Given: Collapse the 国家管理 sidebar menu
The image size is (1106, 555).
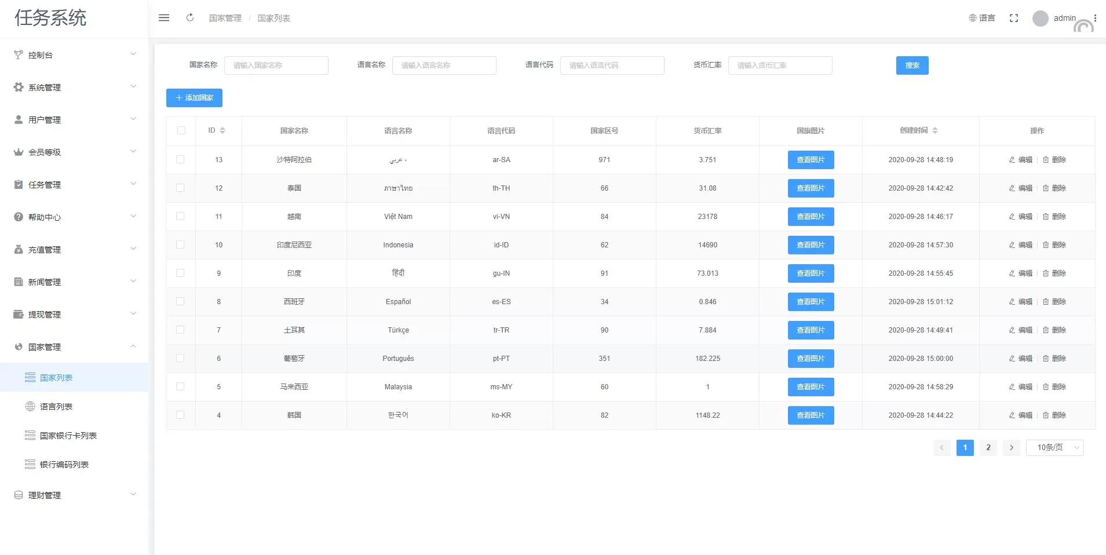Looking at the screenshot, I should [x=74, y=347].
